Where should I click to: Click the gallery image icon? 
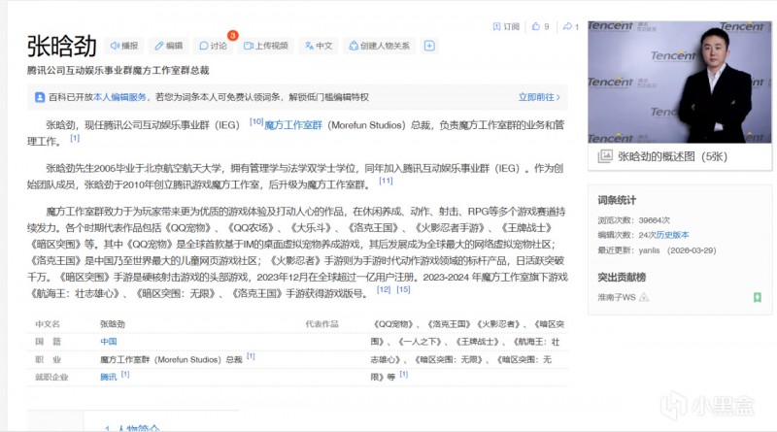tap(605, 156)
